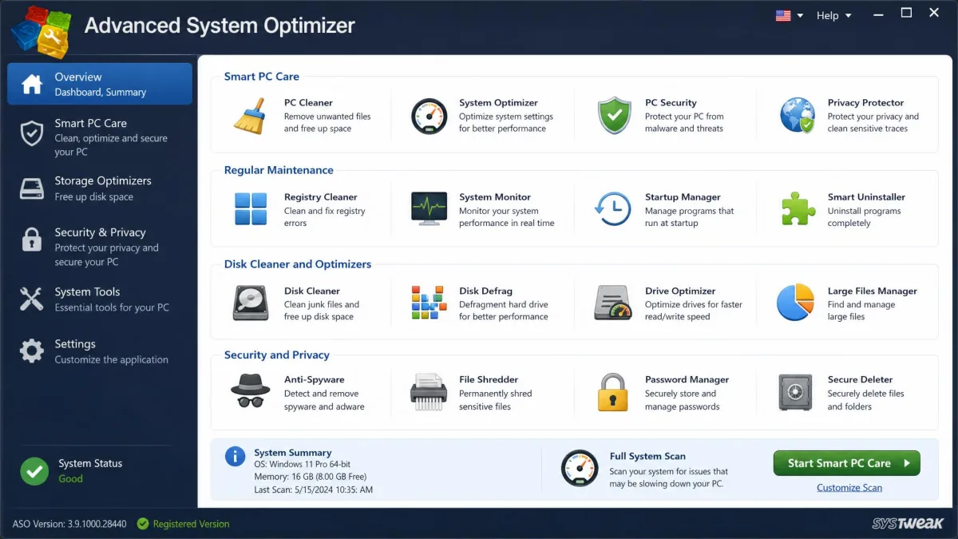Click the Drive Optimizer title text
Image resolution: width=958 pixels, height=539 pixels.
click(680, 291)
